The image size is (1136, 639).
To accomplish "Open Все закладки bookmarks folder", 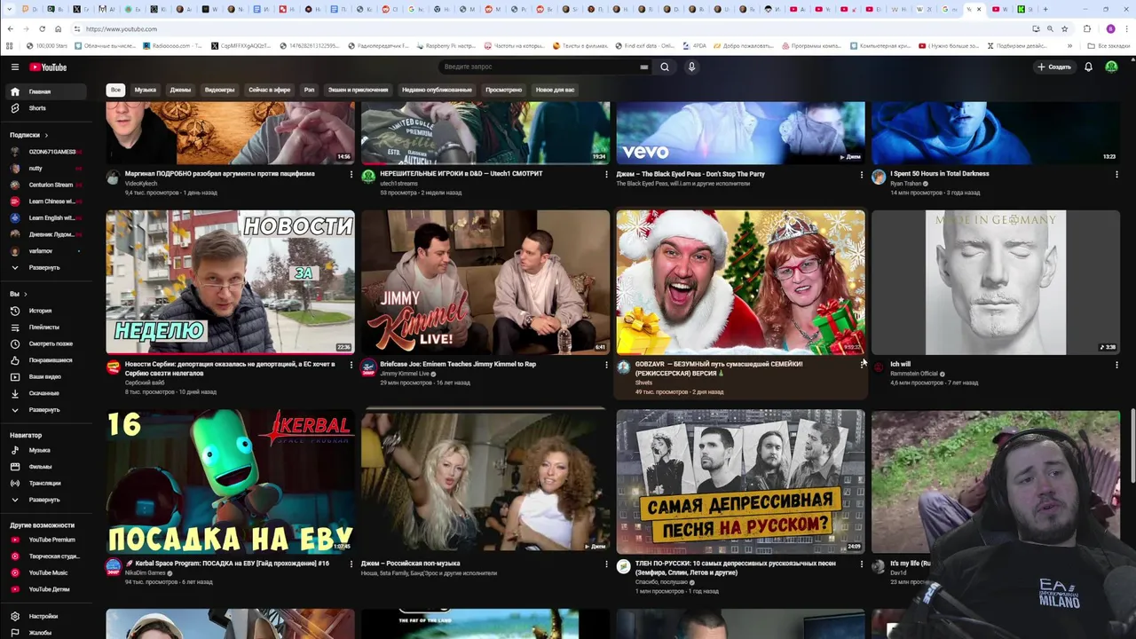I will (1109, 45).
